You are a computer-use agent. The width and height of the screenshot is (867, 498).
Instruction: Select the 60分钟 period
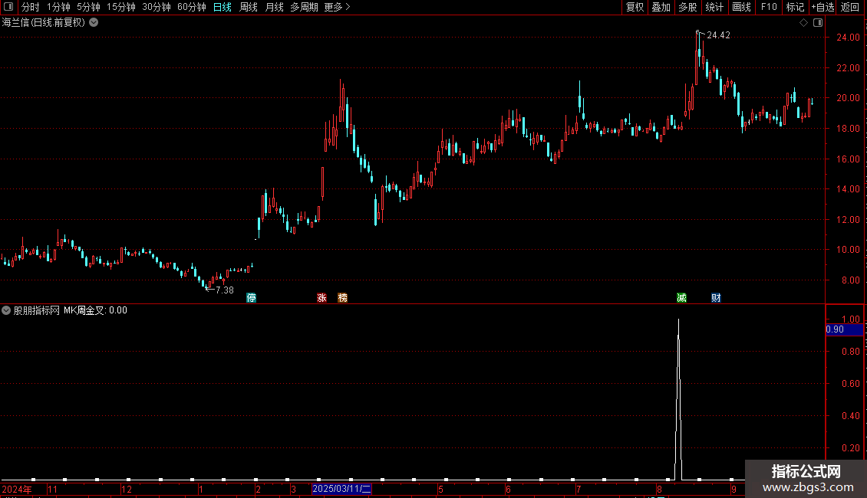[192, 7]
